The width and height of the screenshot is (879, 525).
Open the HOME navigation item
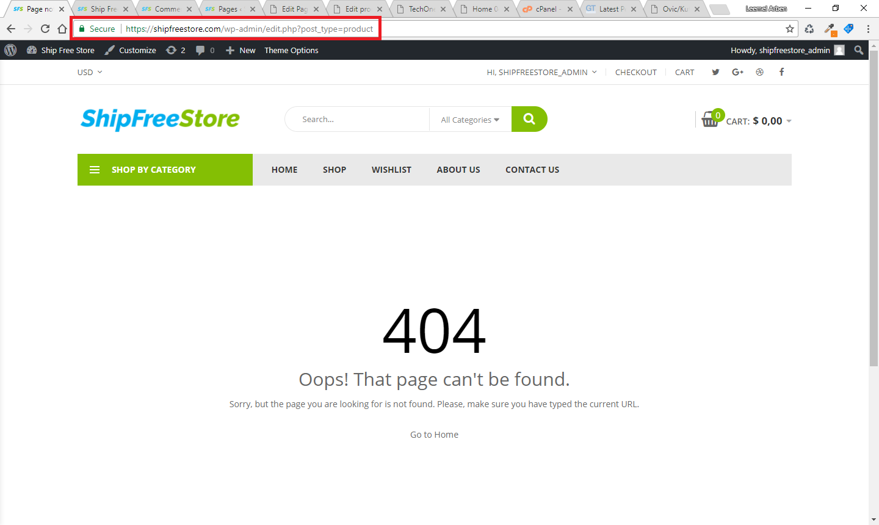pos(284,170)
